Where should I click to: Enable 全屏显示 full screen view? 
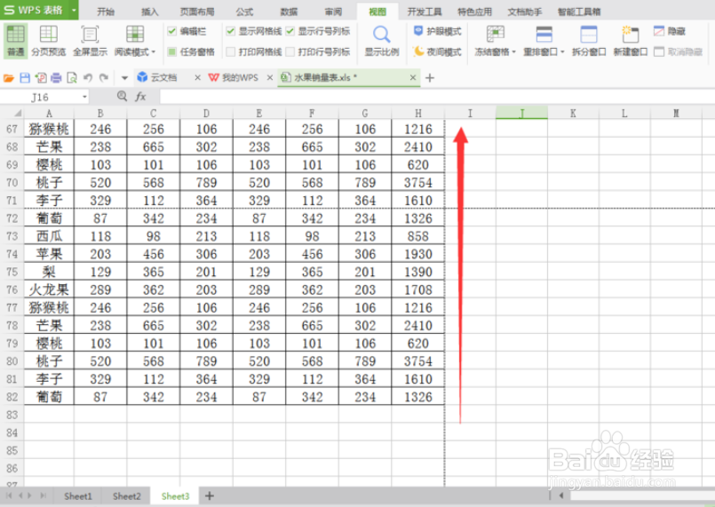pyautogui.click(x=90, y=41)
